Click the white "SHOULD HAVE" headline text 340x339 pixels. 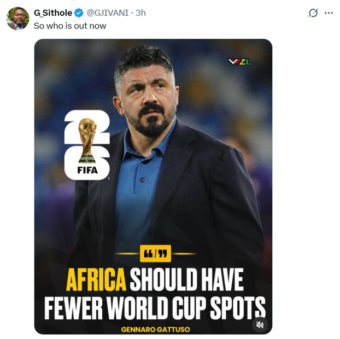coord(186,280)
